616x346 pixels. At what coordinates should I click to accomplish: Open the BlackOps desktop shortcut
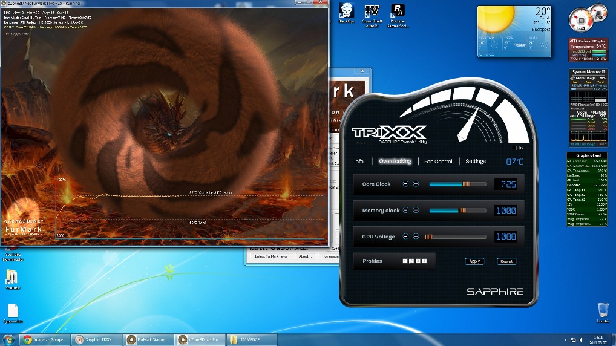(346, 13)
